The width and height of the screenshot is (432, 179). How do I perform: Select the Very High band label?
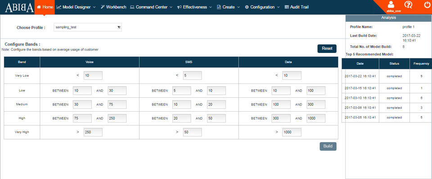pyautogui.click(x=22, y=132)
